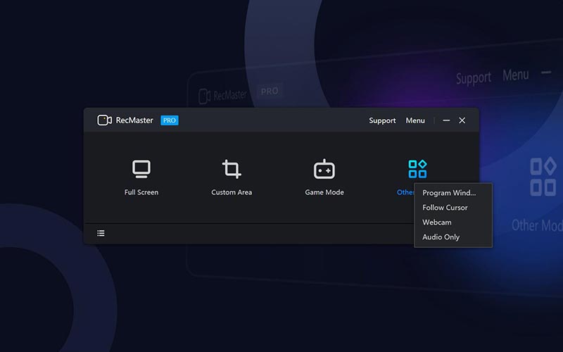This screenshot has height=352, width=563.
Task: Click the Full Screen label
Action: [141, 192]
